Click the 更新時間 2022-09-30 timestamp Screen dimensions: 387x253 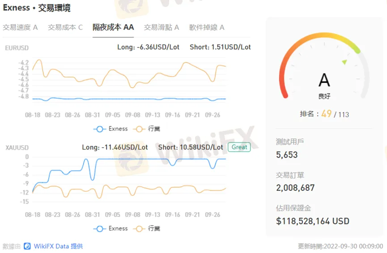(x=340, y=246)
